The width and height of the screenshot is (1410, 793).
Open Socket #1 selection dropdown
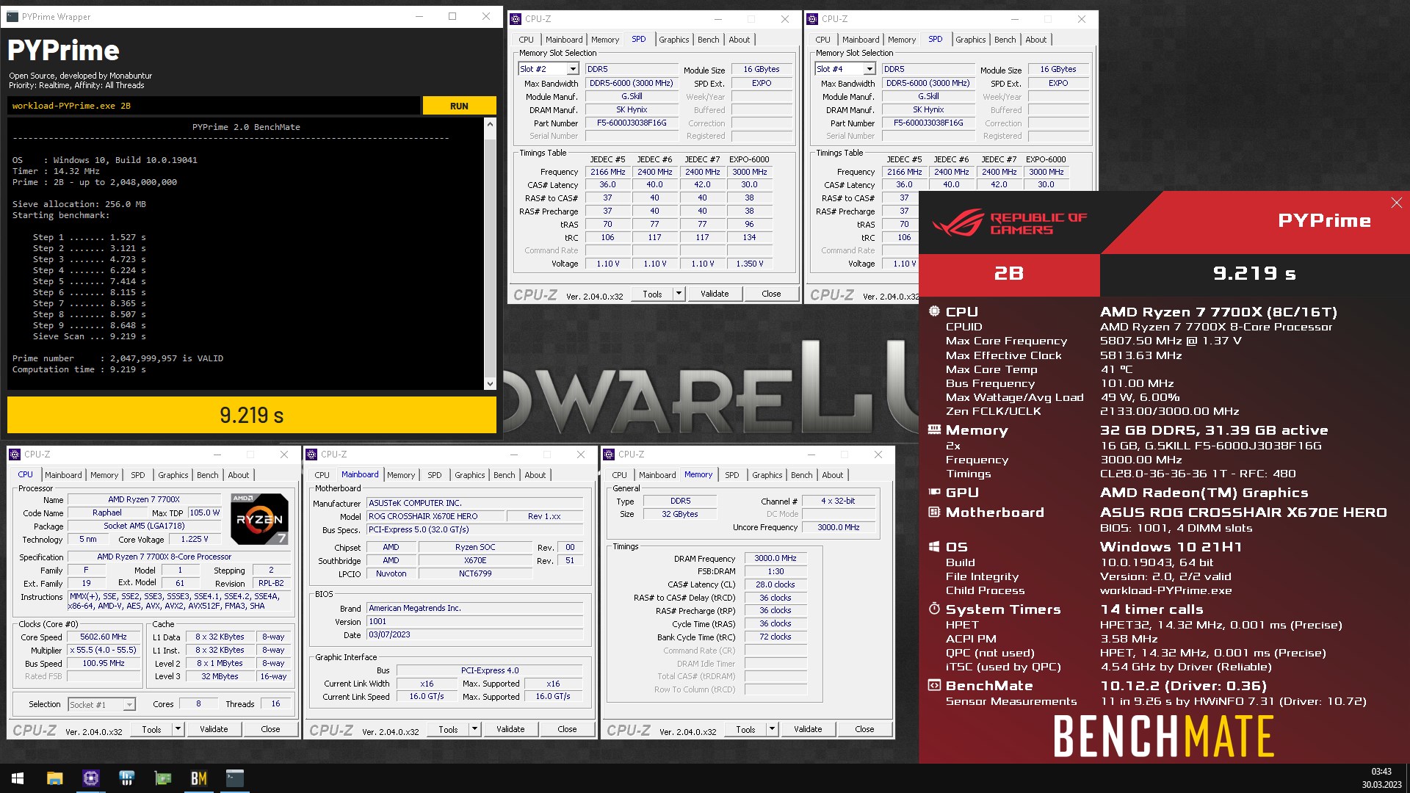(x=129, y=704)
